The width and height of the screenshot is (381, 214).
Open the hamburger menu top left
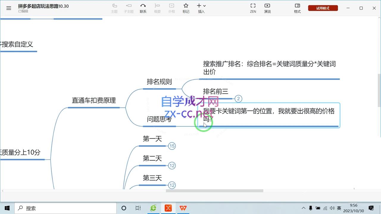(x=9, y=8)
